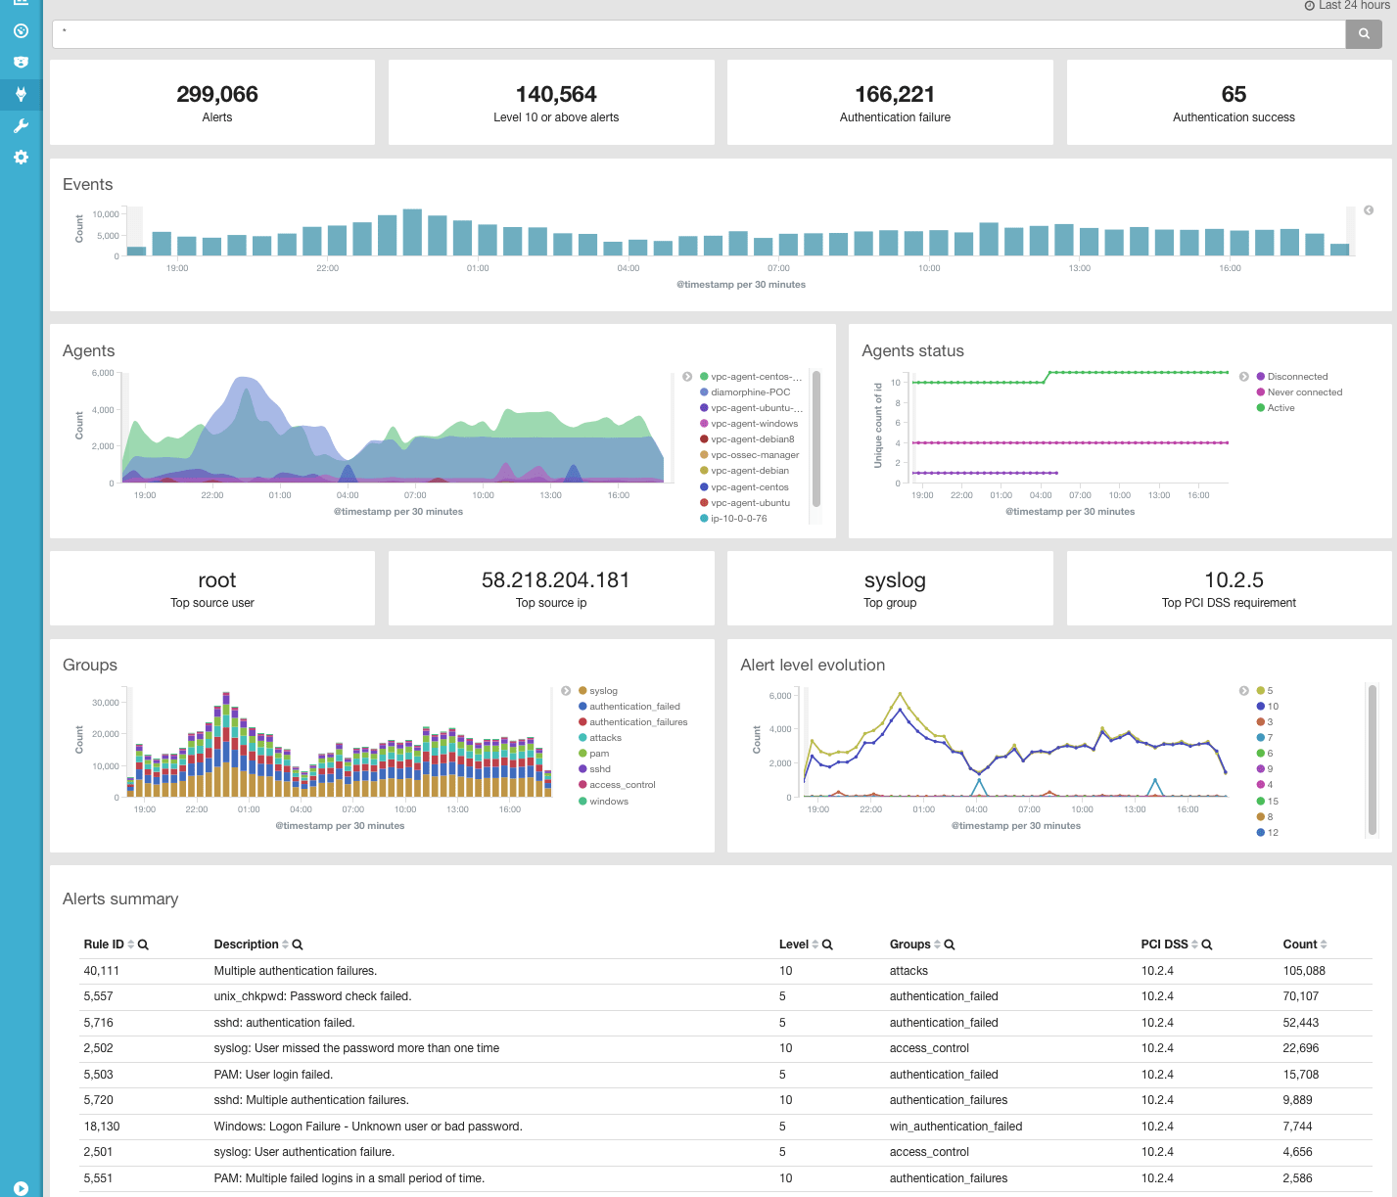This screenshot has width=1397, height=1197.
Task: Sort table by Description arrows
Action: [x=285, y=944]
